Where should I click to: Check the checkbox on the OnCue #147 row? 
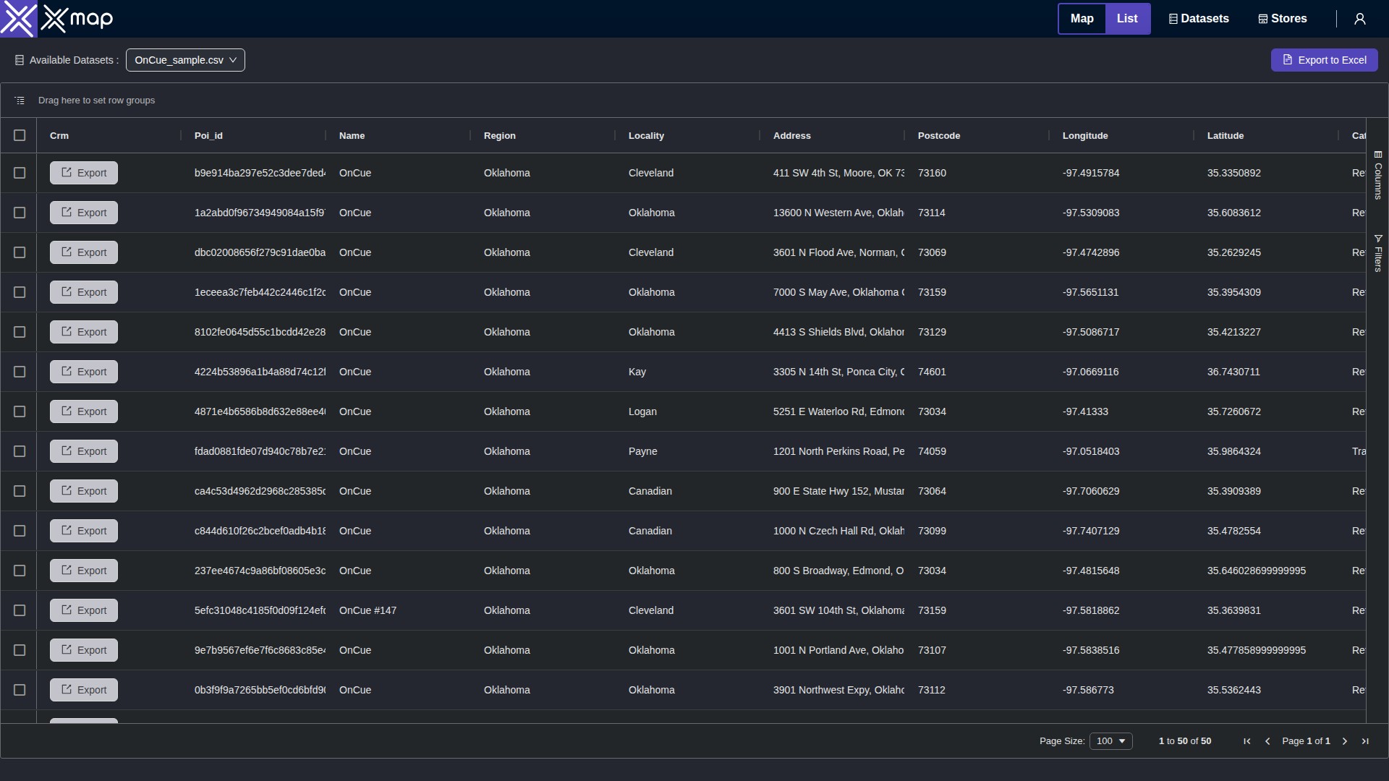(x=20, y=610)
